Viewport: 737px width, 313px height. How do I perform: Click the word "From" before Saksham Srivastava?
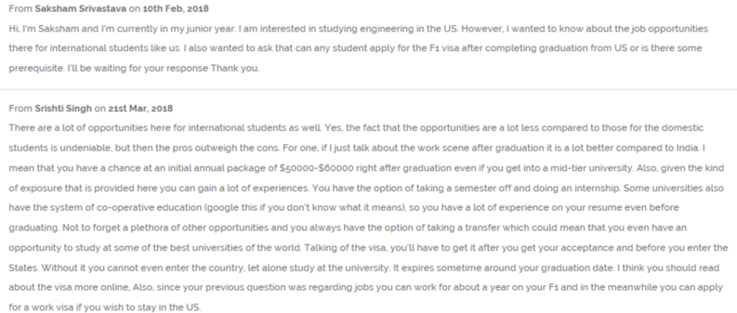20,9
